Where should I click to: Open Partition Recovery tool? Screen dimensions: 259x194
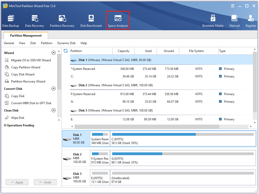point(62,21)
